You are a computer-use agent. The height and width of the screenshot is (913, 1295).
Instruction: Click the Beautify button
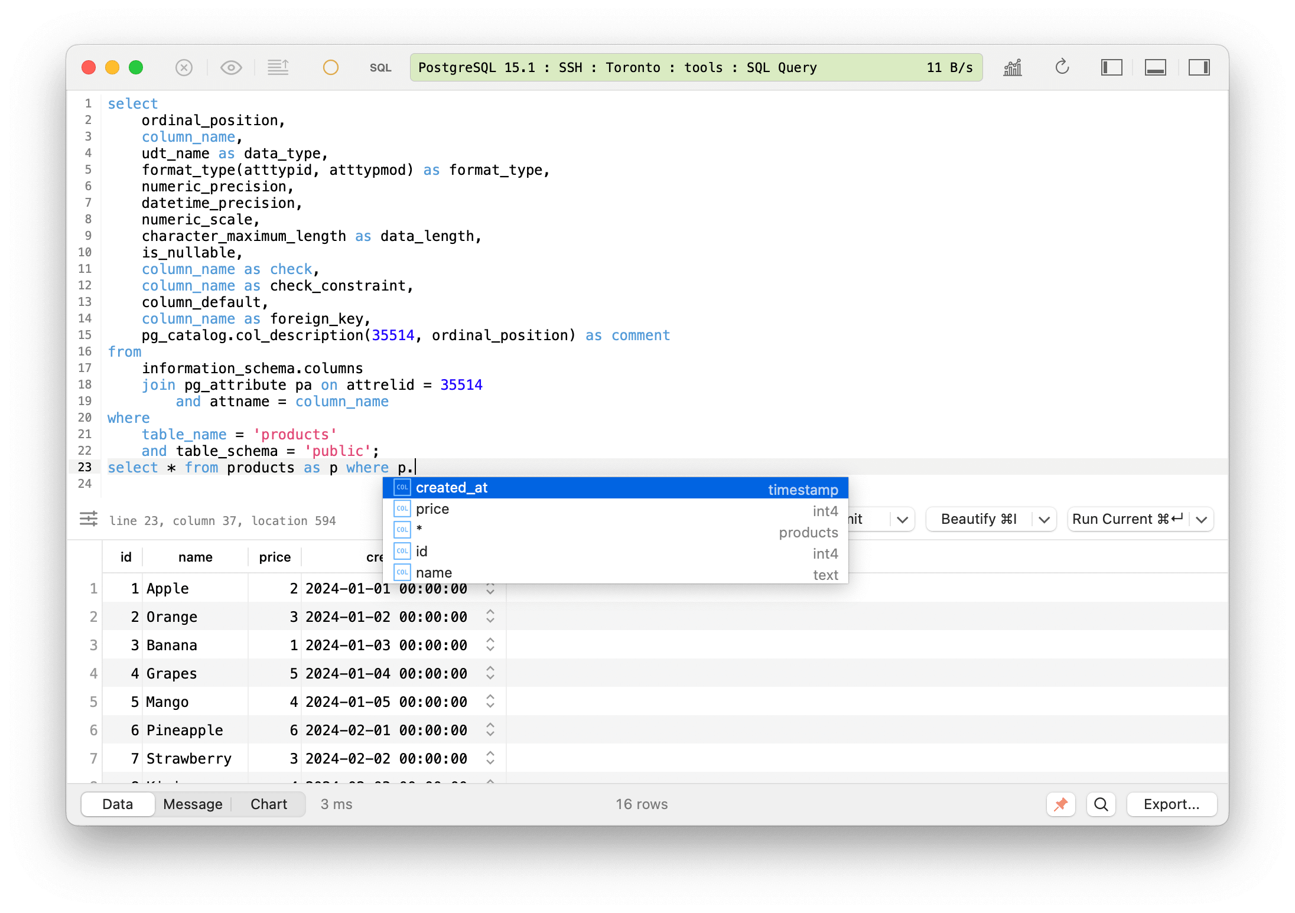[x=978, y=519]
